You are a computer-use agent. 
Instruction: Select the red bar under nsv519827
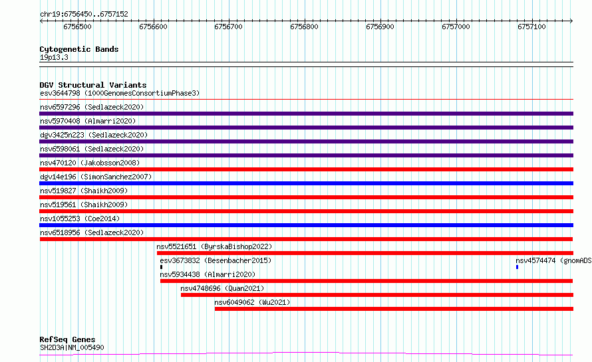tap(306, 197)
